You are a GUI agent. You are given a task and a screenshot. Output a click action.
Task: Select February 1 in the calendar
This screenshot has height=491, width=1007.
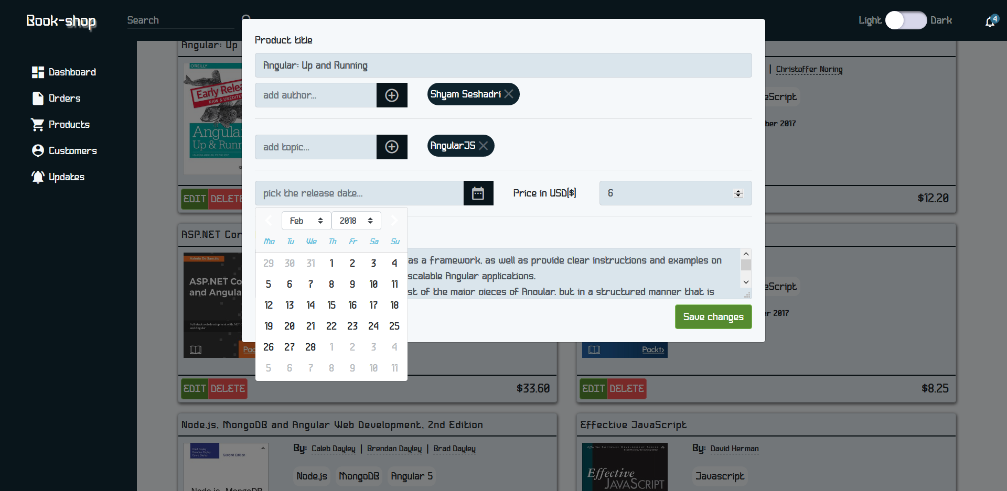coord(331,263)
